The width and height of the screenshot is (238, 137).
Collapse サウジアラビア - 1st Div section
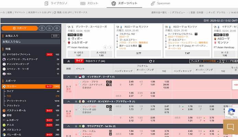(69, 126)
